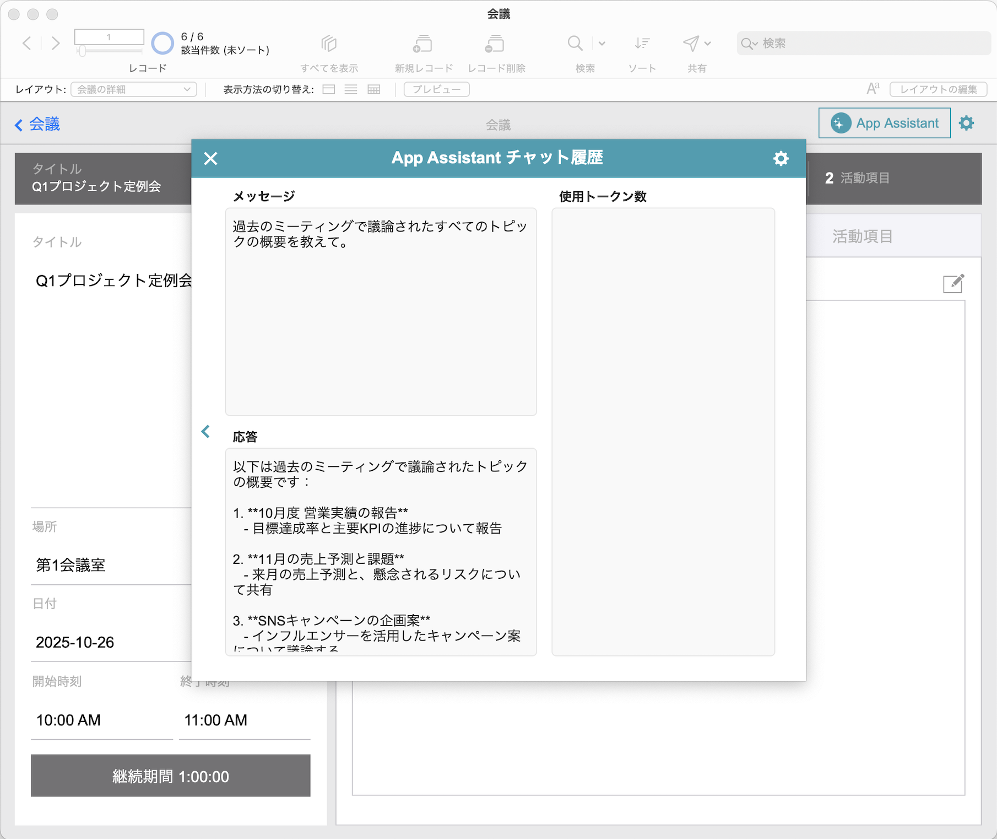Open settings gear in chat history header
The image size is (997, 839).
coord(781,159)
